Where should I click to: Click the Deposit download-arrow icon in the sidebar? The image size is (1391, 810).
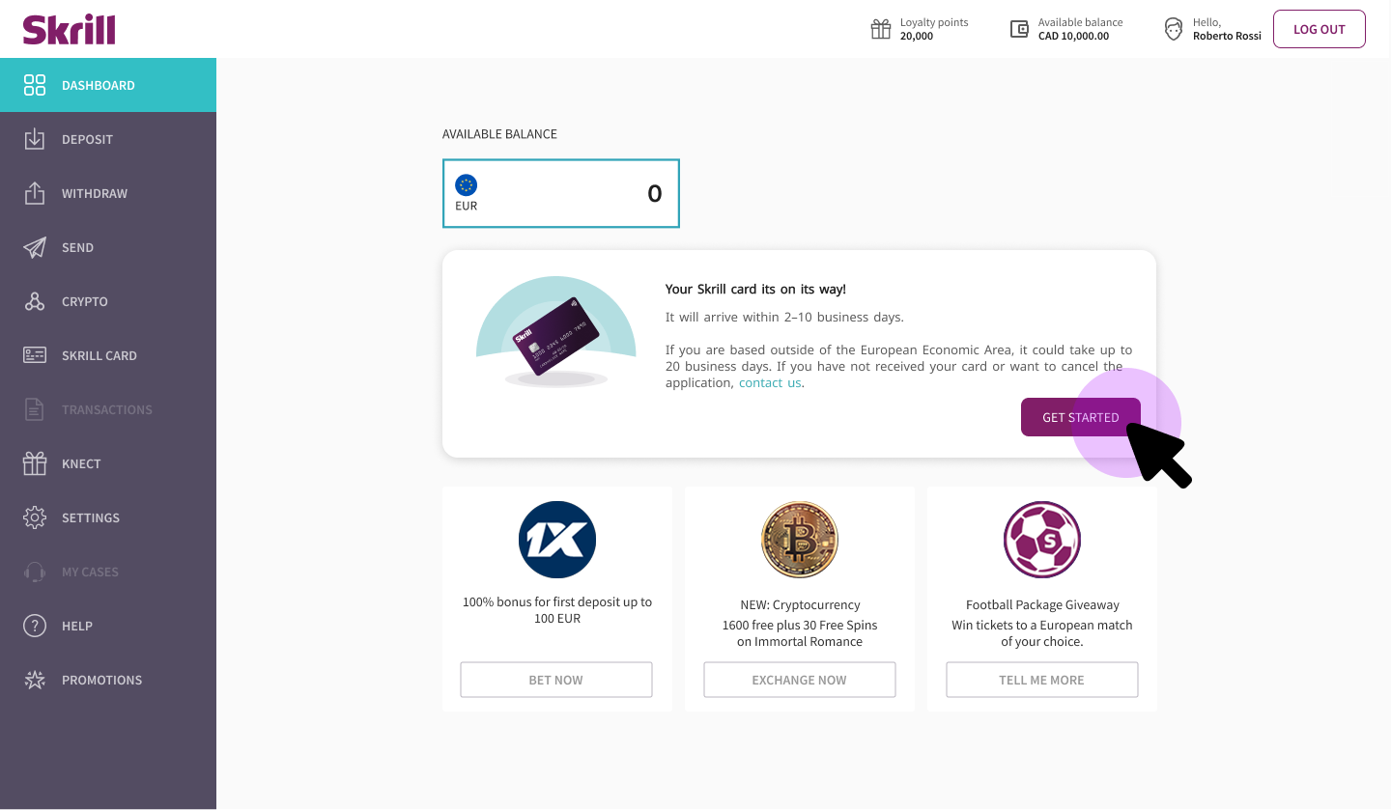[35, 139]
